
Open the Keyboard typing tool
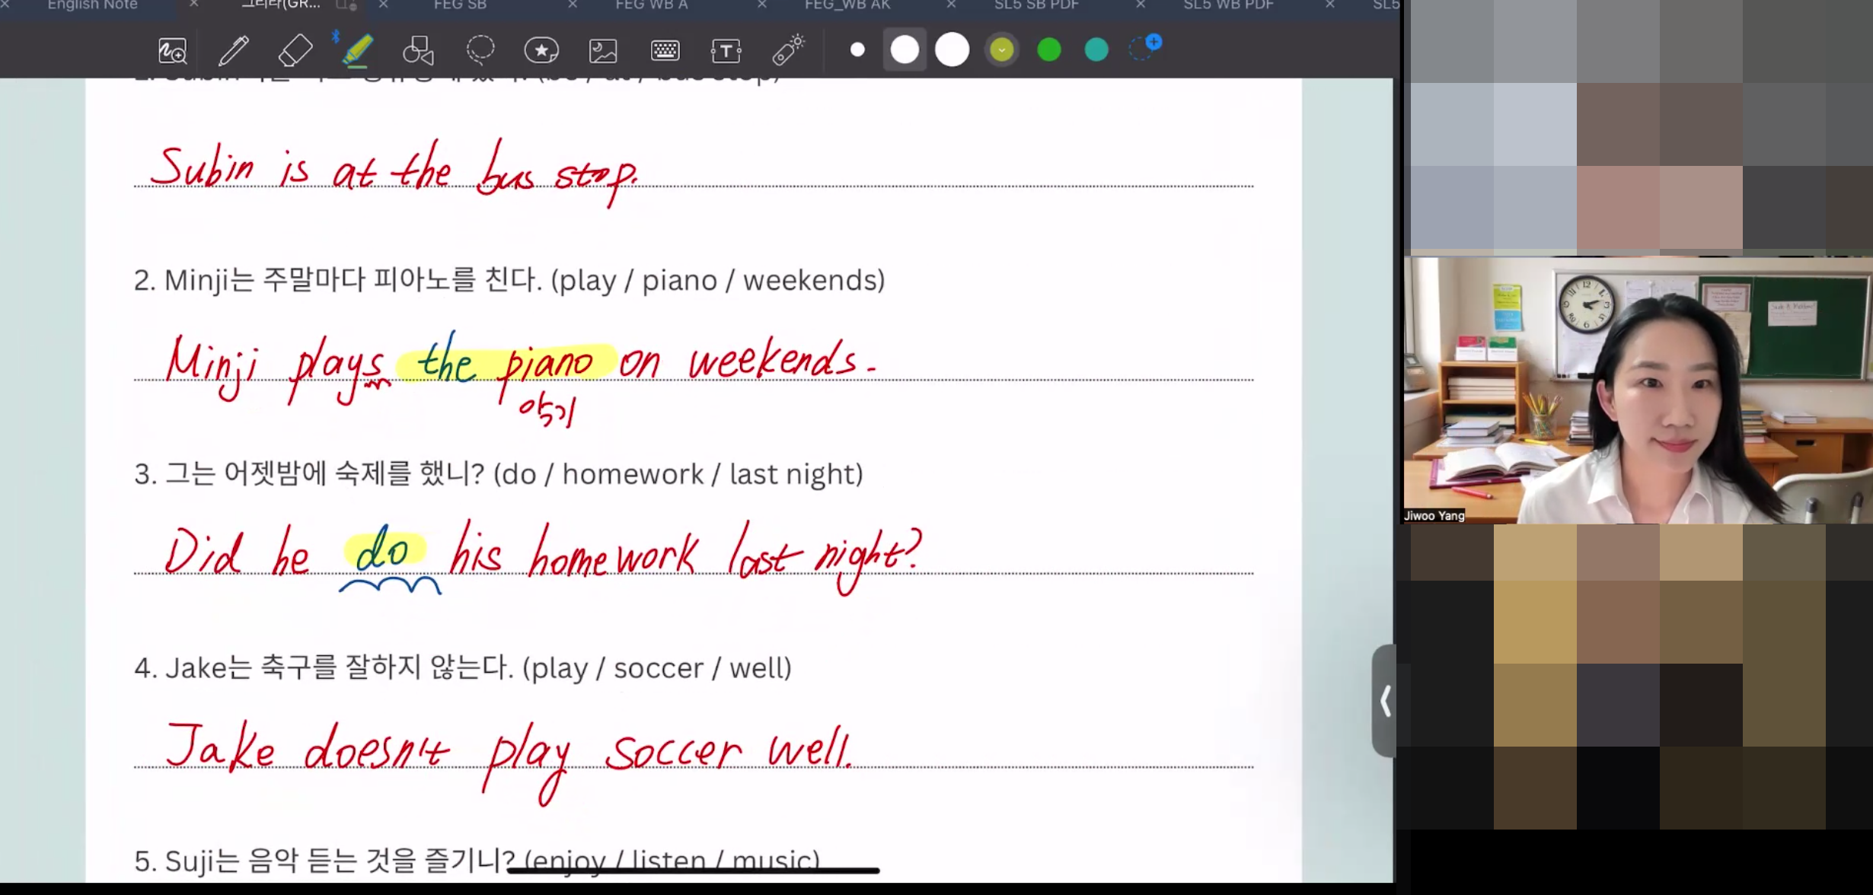pyautogui.click(x=665, y=51)
